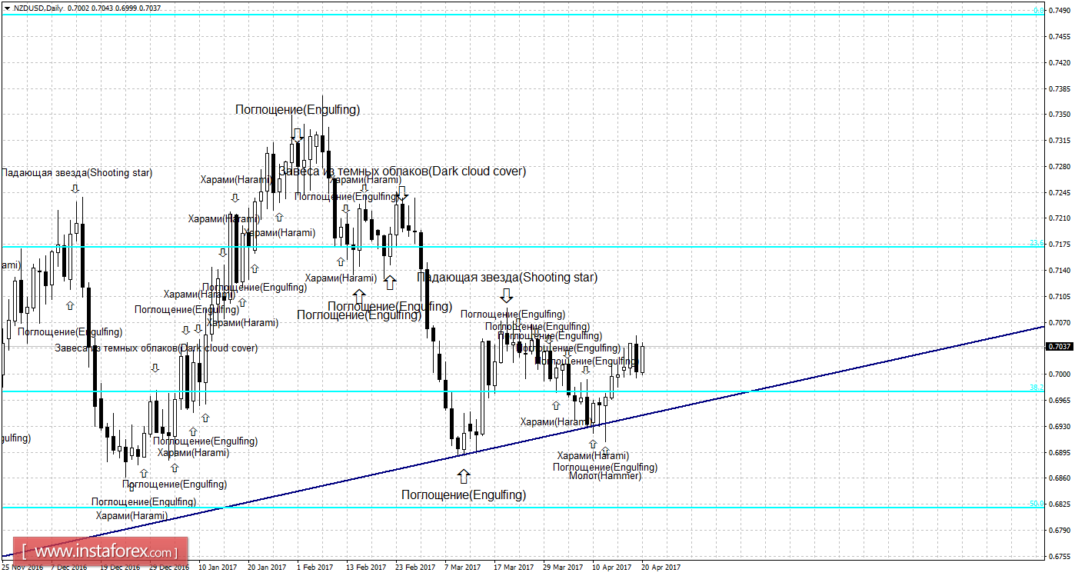The height and width of the screenshot is (576, 1075).
Task: Click the 17 Mar 2017 date label
Action: (514, 568)
